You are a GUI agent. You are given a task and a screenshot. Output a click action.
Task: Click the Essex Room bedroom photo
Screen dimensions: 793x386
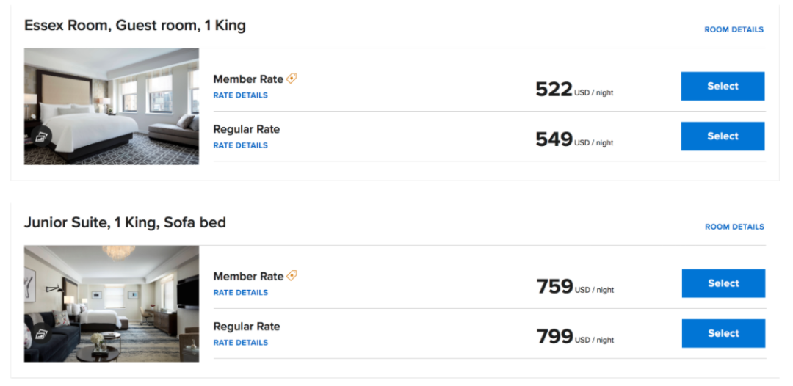pyautogui.click(x=112, y=106)
